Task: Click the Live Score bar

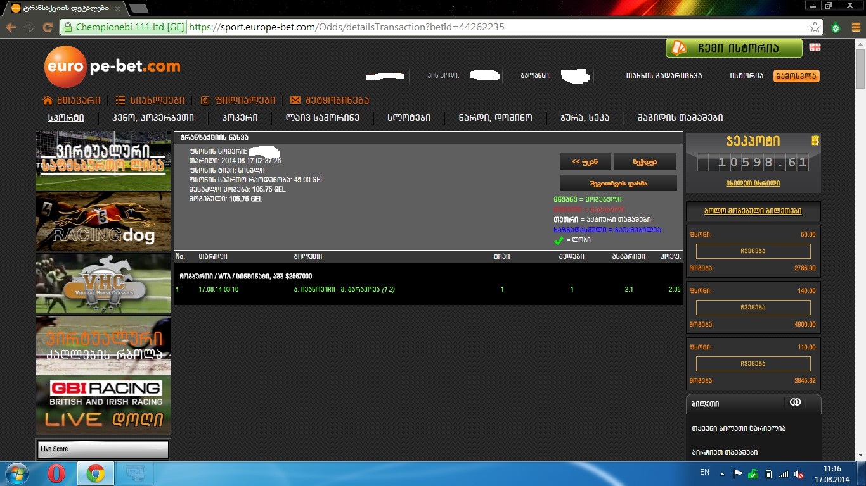Action: point(103,449)
